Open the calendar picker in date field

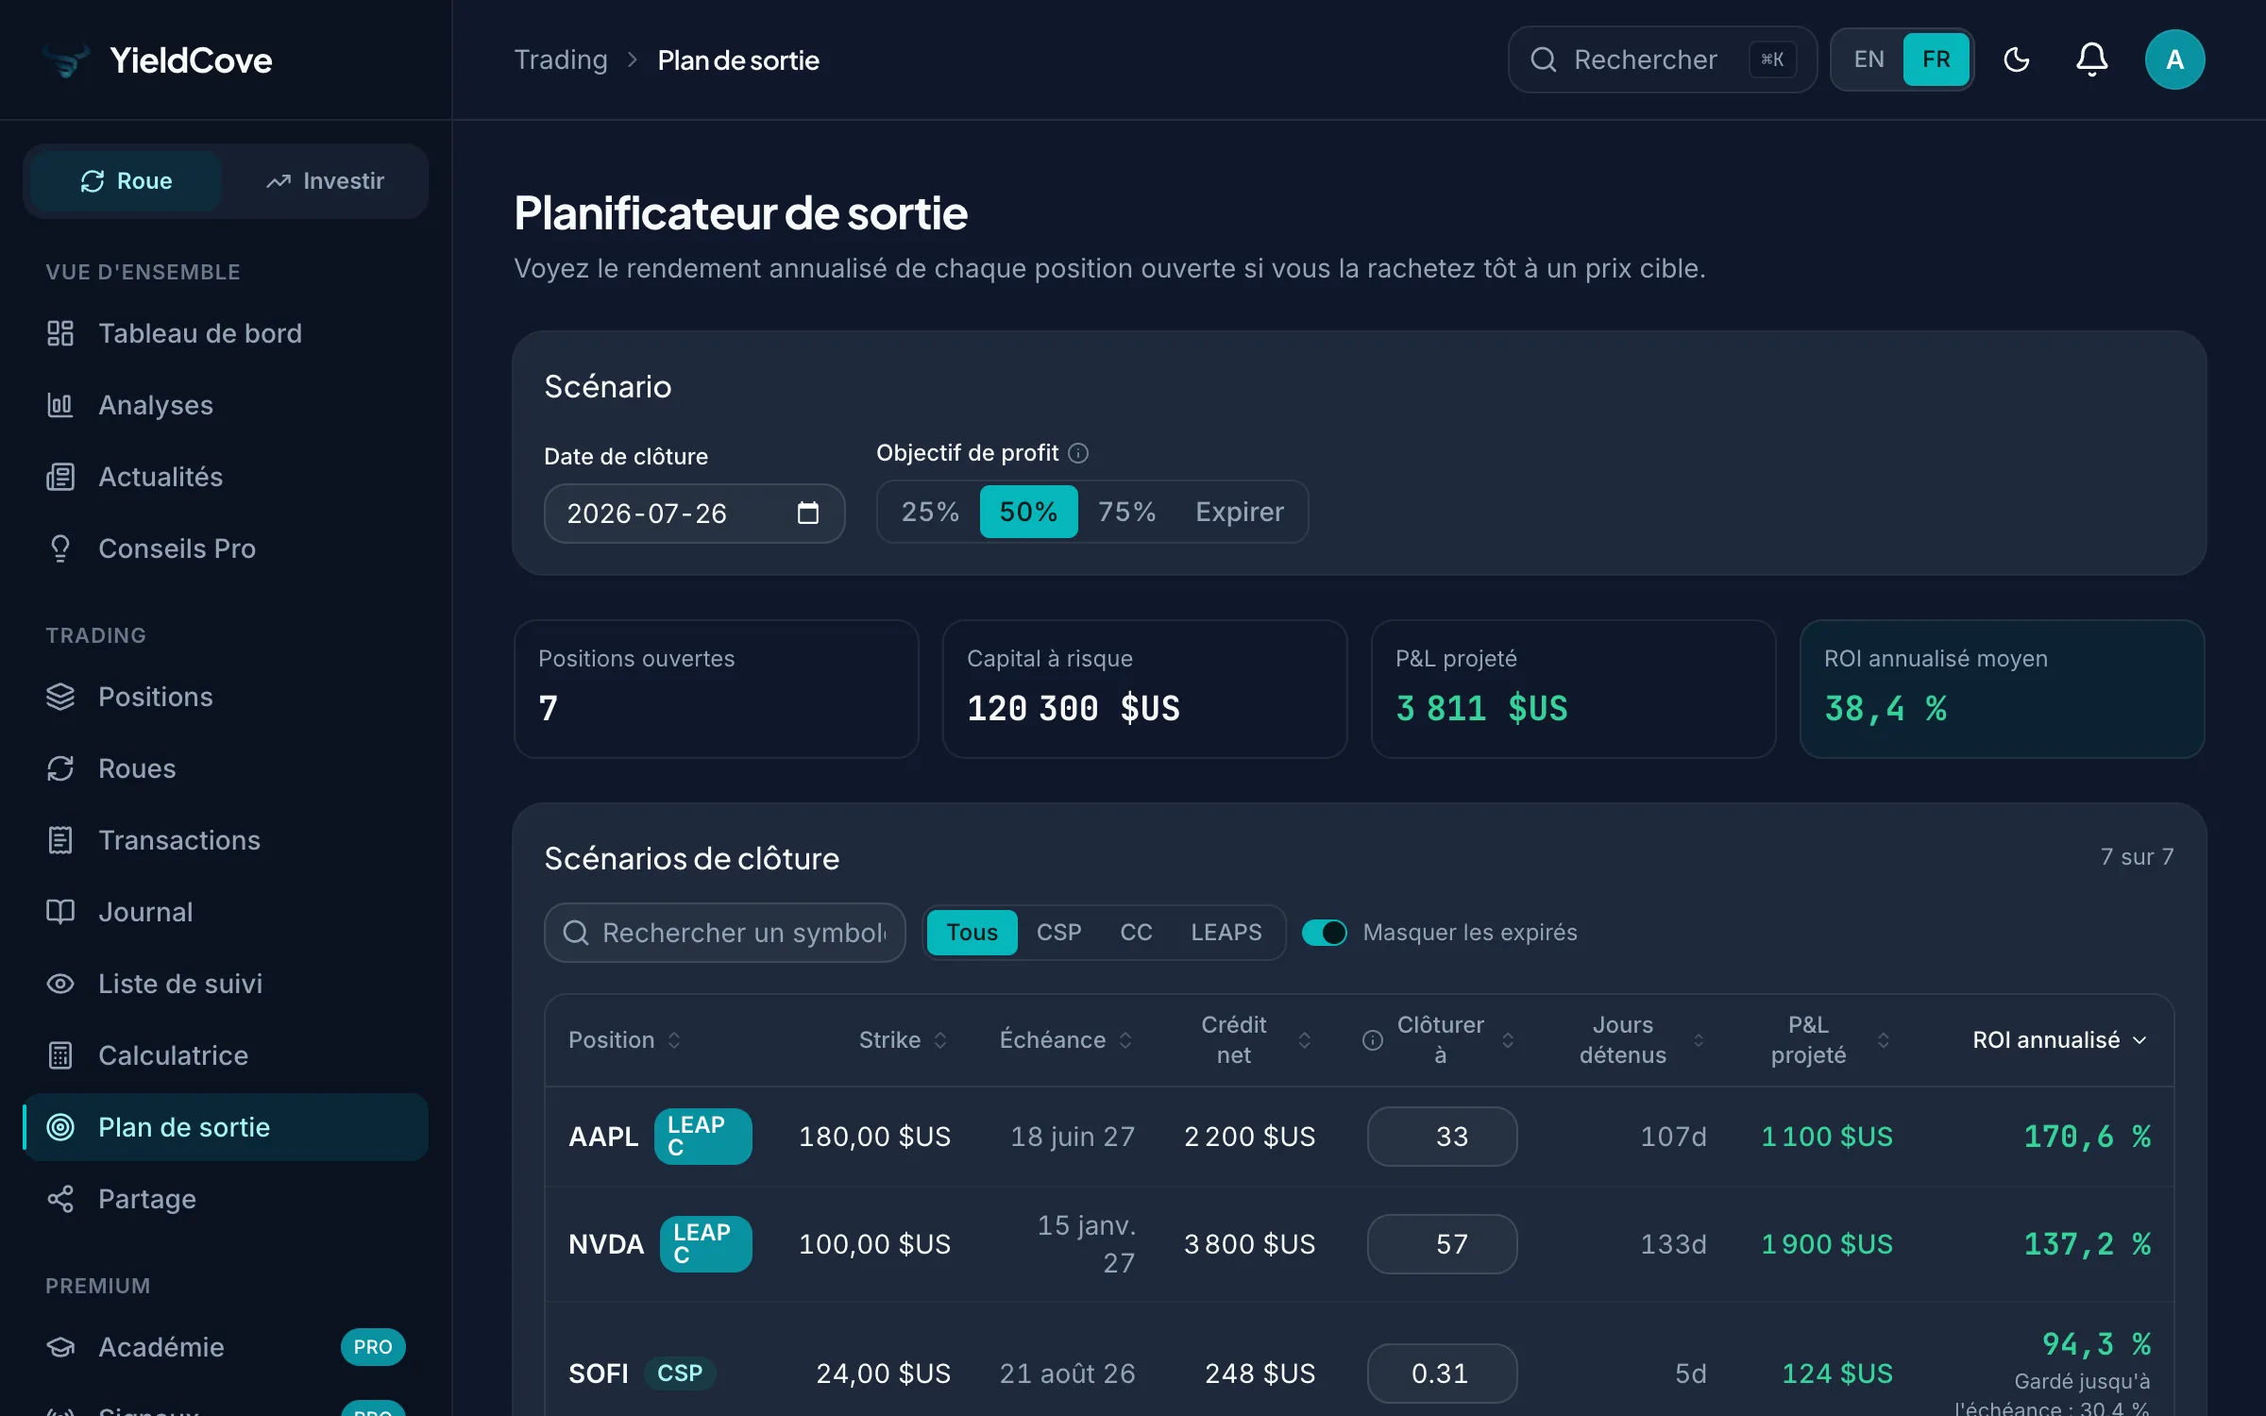pos(807,513)
